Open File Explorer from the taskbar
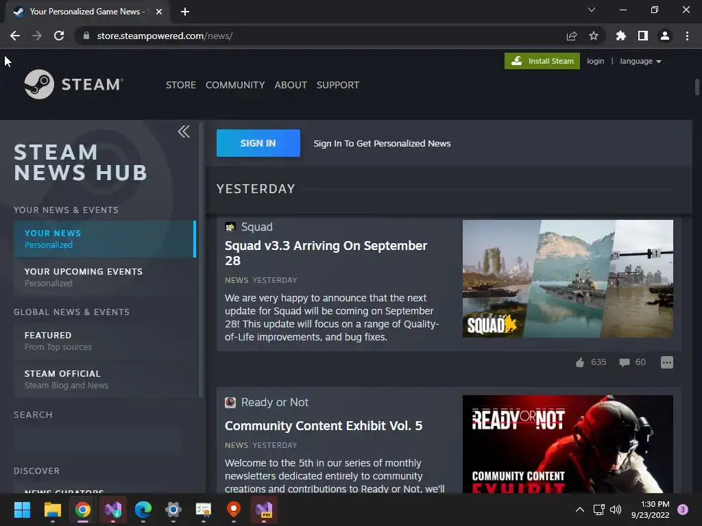The height and width of the screenshot is (526, 702). (52, 510)
